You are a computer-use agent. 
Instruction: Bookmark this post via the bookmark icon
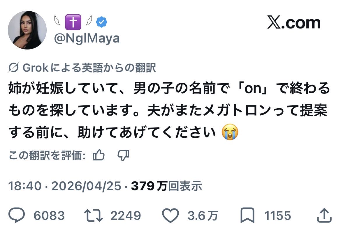click(x=247, y=216)
